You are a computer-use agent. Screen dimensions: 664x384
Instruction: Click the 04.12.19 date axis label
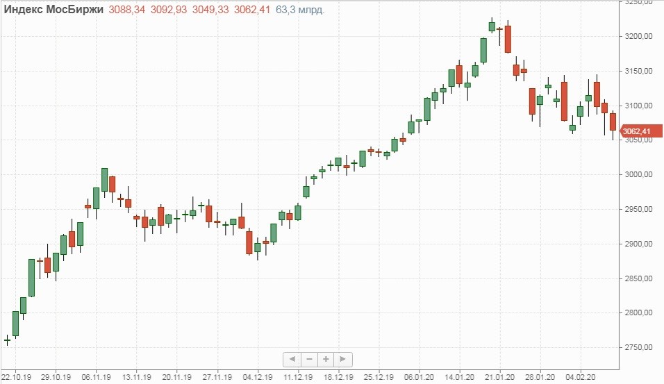pyautogui.click(x=258, y=377)
